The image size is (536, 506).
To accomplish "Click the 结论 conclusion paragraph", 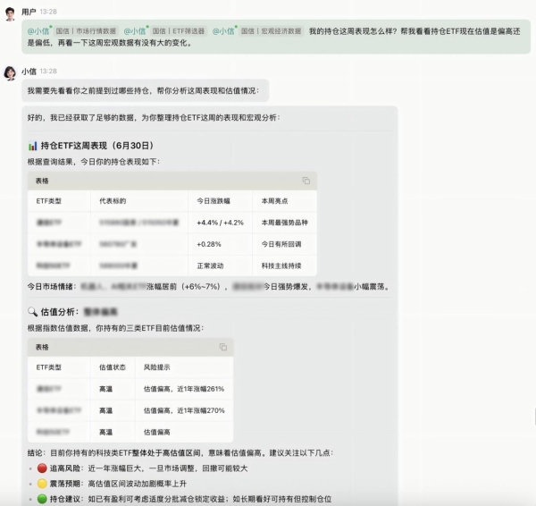I will (x=180, y=453).
